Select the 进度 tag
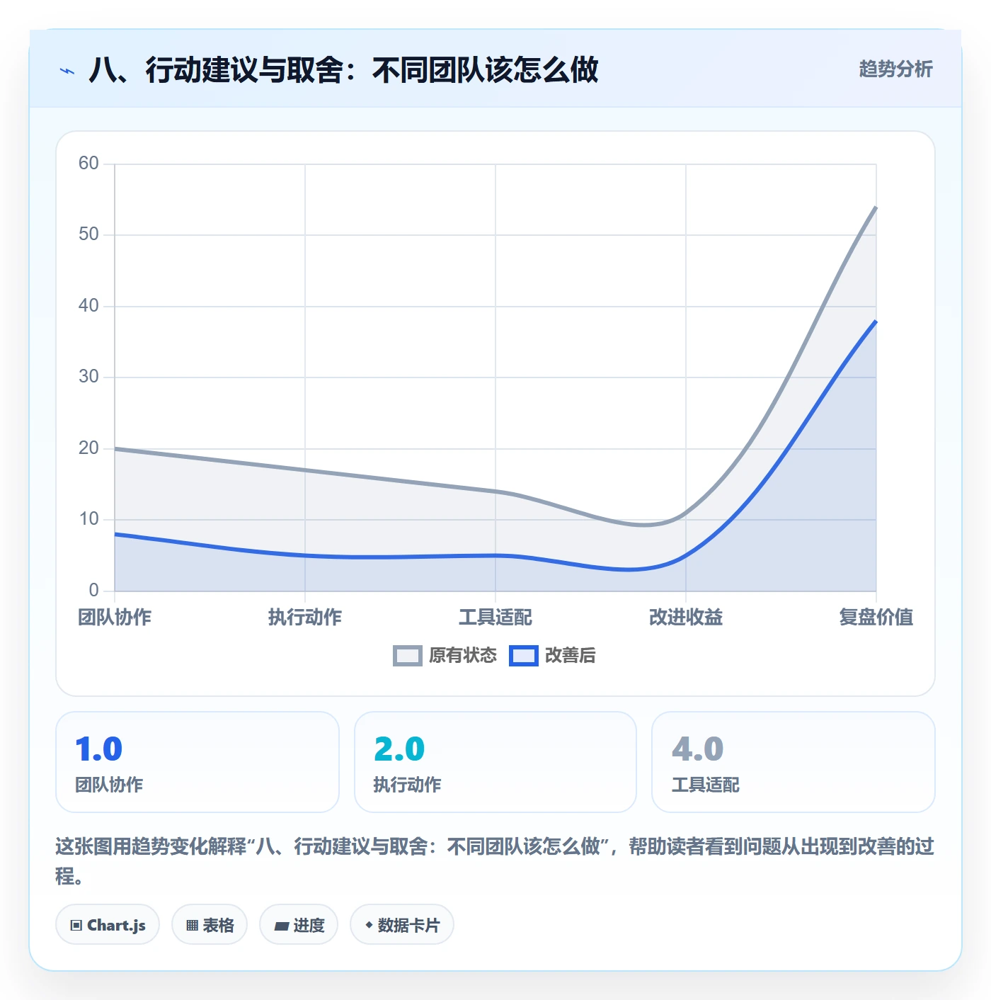The height and width of the screenshot is (1000, 991). [x=299, y=925]
